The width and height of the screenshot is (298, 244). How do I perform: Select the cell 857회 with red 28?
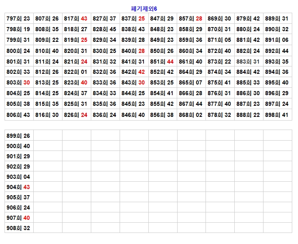[192, 18]
